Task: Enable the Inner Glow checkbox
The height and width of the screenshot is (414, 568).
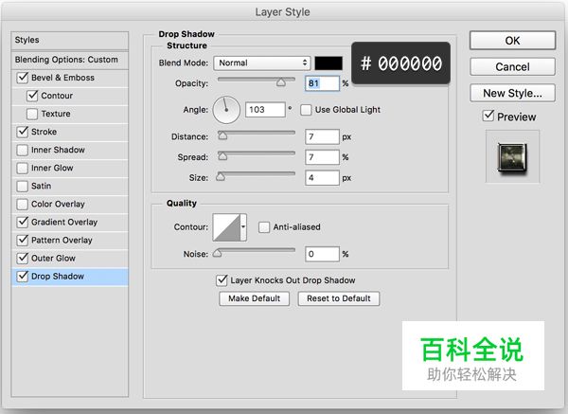Action: pos(23,168)
